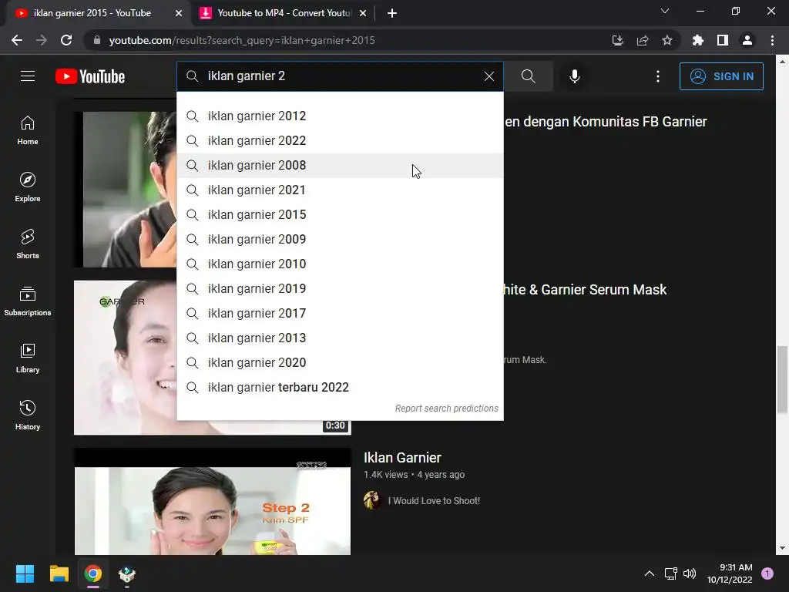
Task: Choose suggestion iklan garnier 2010
Action: click(x=340, y=264)
